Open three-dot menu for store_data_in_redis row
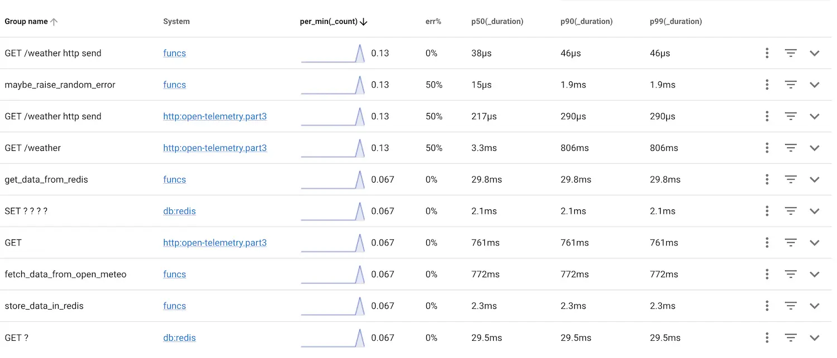Screen dimensions: 837x358 [x=767, y=306]
